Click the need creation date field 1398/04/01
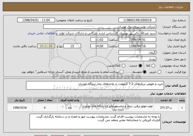The height and width of the screenshot is (136, 193). (137, 40)
